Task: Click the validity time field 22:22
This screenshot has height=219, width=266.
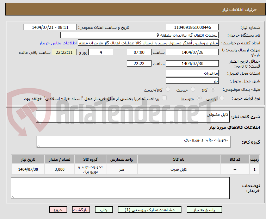Action: pyautogui.click(x=139, y=64)
